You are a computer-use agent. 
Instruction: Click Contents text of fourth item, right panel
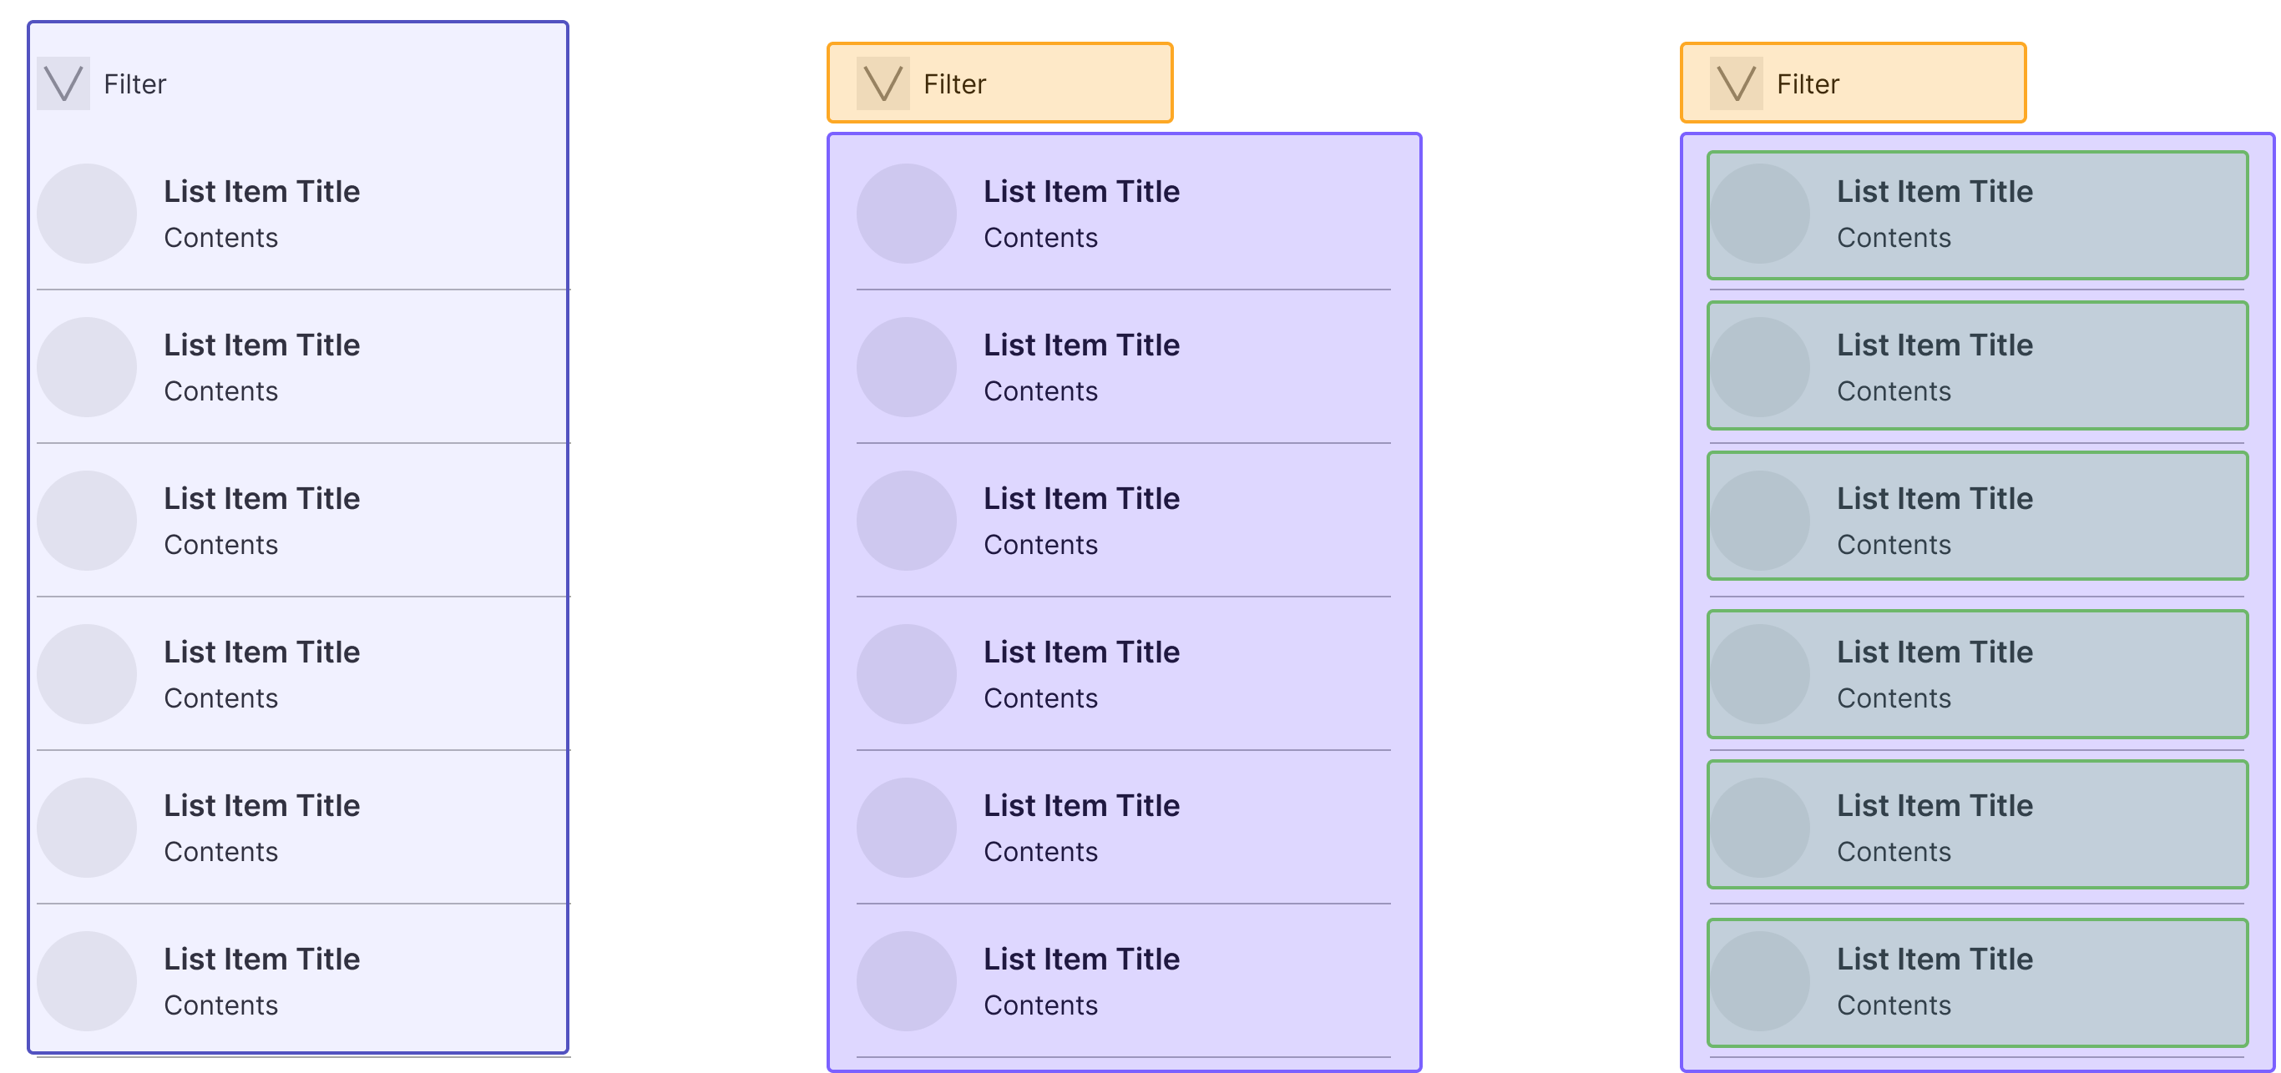(1893, 698)
